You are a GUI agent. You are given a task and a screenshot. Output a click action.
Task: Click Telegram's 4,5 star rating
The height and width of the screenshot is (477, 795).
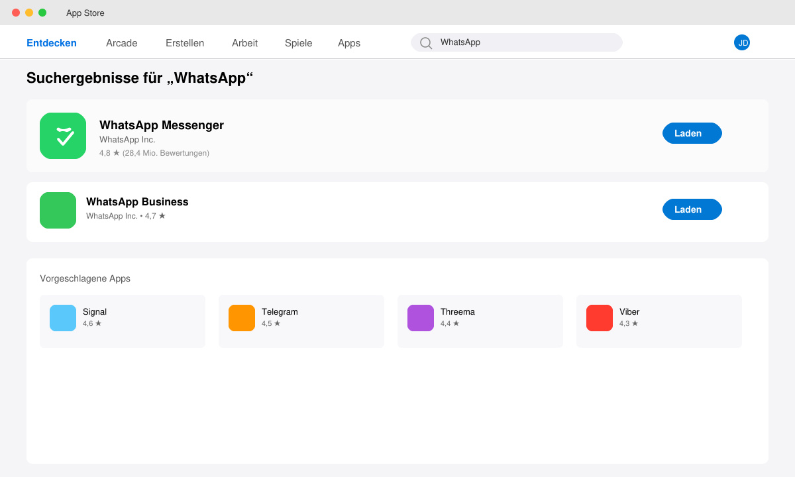(271, 323)
